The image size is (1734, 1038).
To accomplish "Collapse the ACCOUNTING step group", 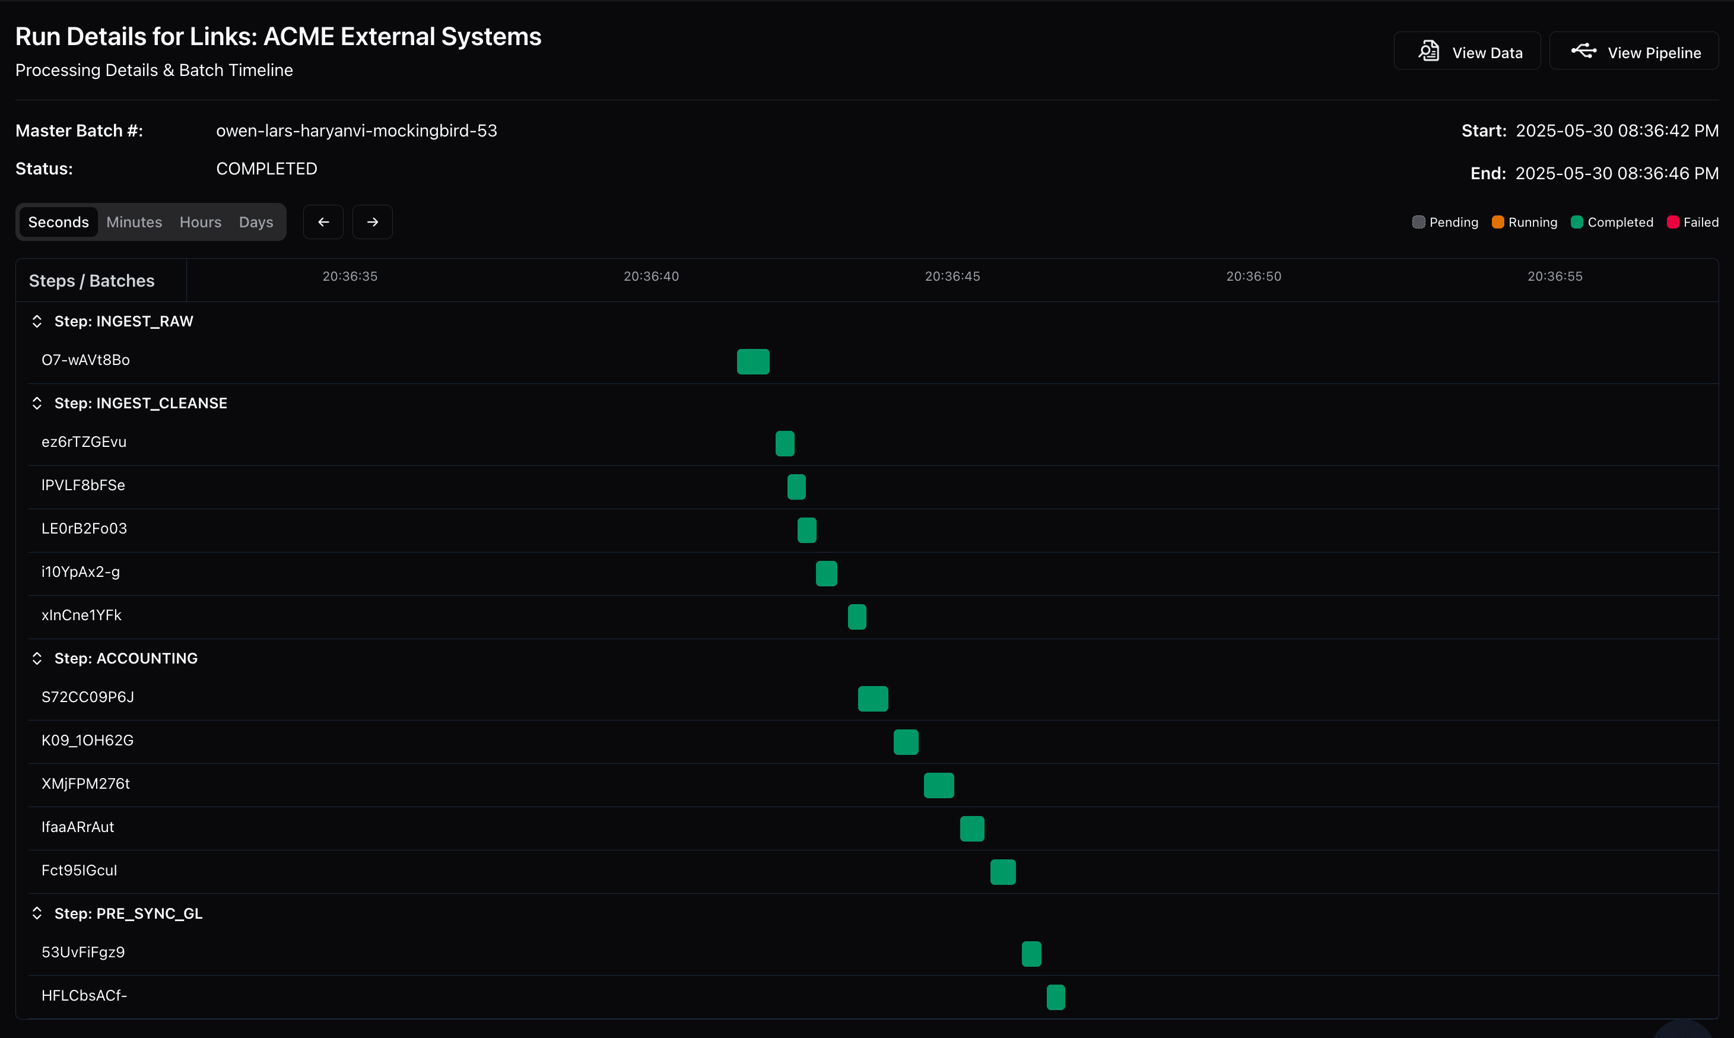I will pyautogui.click(x=37, y=658).
